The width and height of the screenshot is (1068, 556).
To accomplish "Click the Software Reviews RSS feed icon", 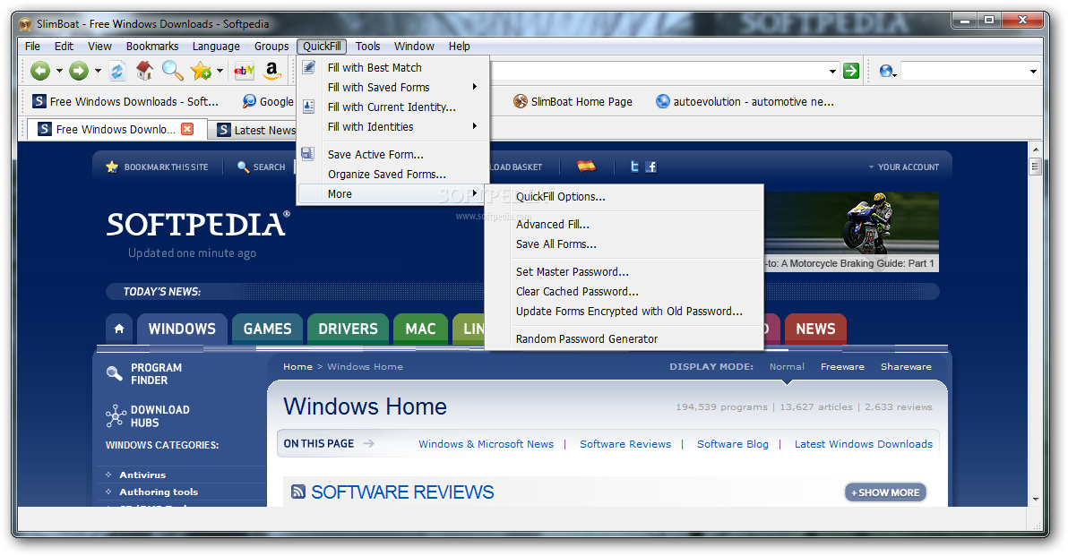I will pyautogui.click(x=297, y=492).
